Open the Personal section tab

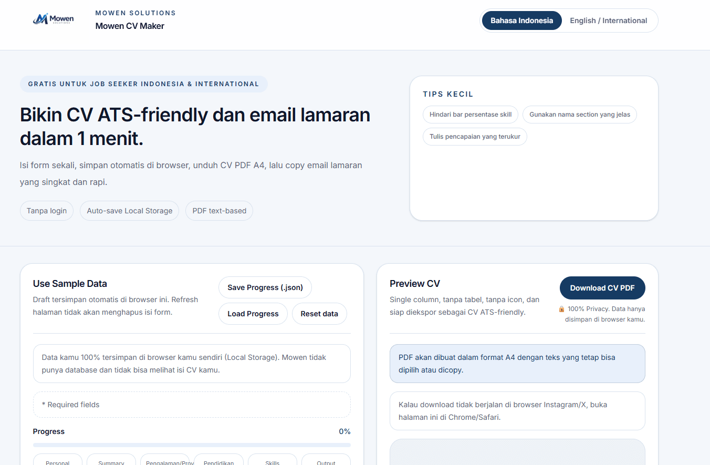coord(58,460)
